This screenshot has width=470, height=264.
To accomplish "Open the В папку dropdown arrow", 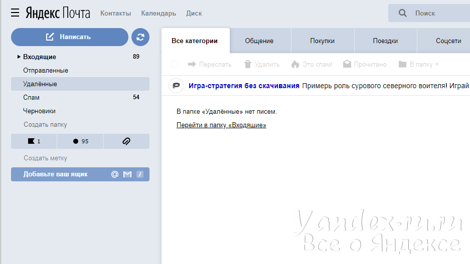I will tap(437, 64).
